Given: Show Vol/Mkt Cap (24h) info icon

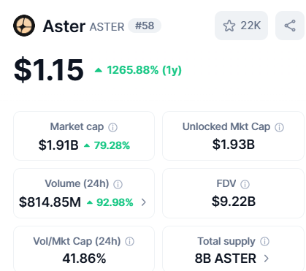Looking at the screenshot, I should tap(129, 242).
